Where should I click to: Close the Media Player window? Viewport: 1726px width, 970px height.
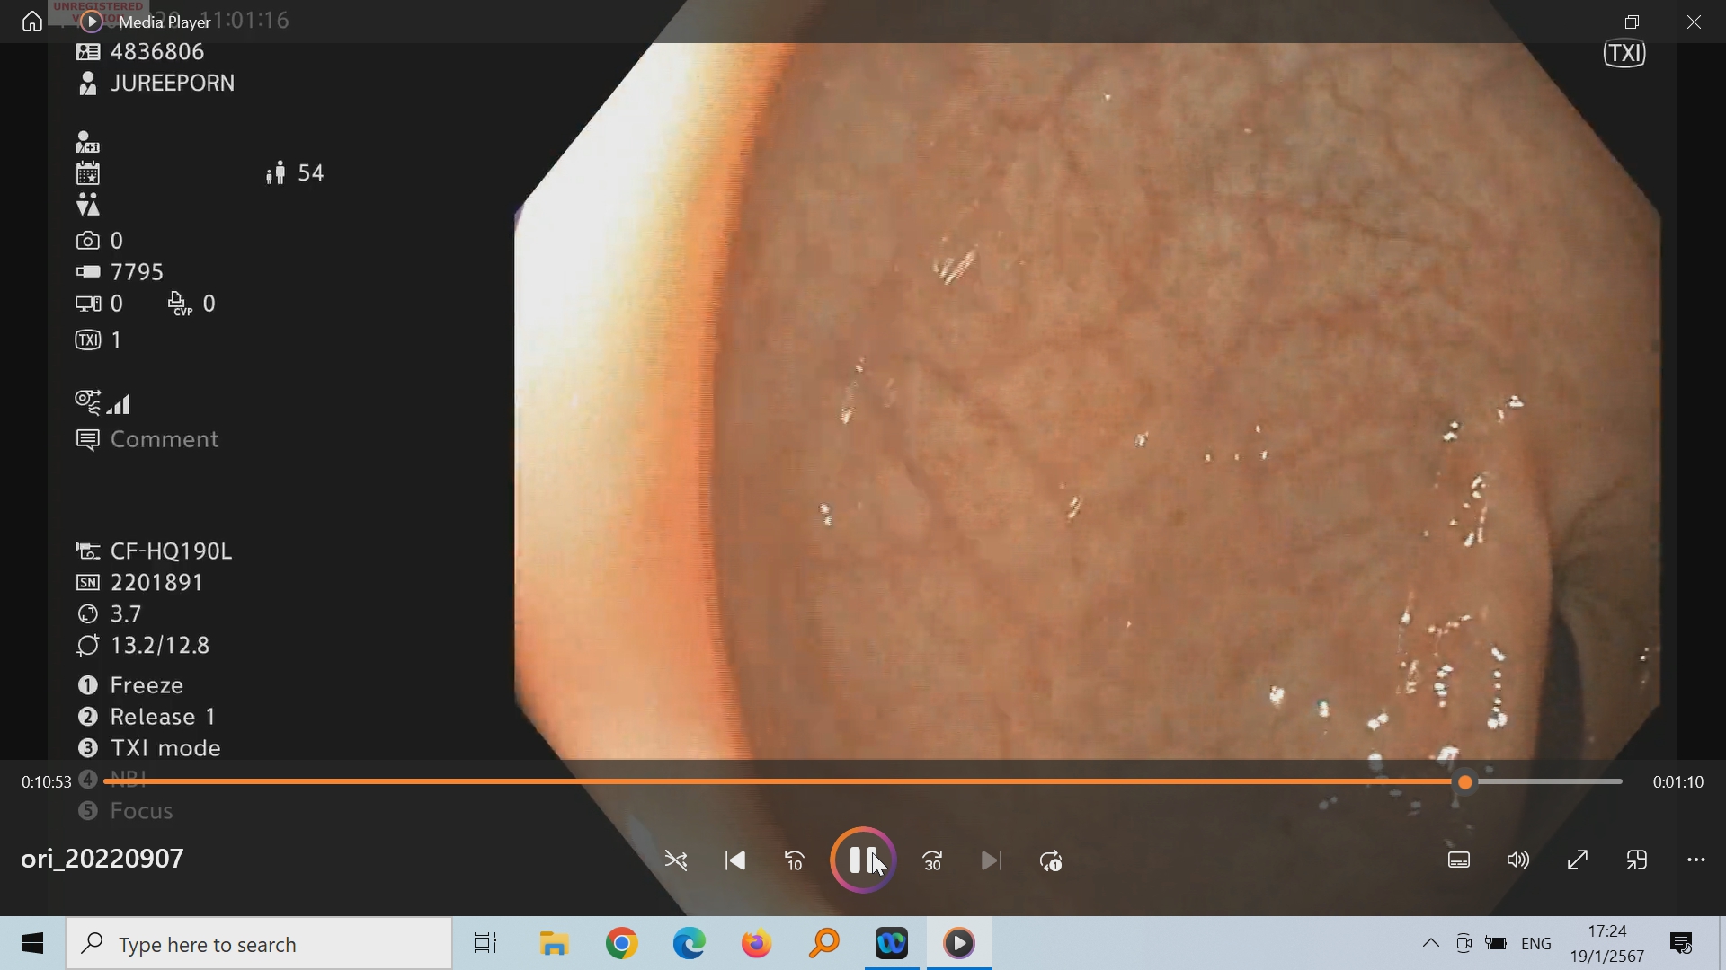(x=1695, y=22)
